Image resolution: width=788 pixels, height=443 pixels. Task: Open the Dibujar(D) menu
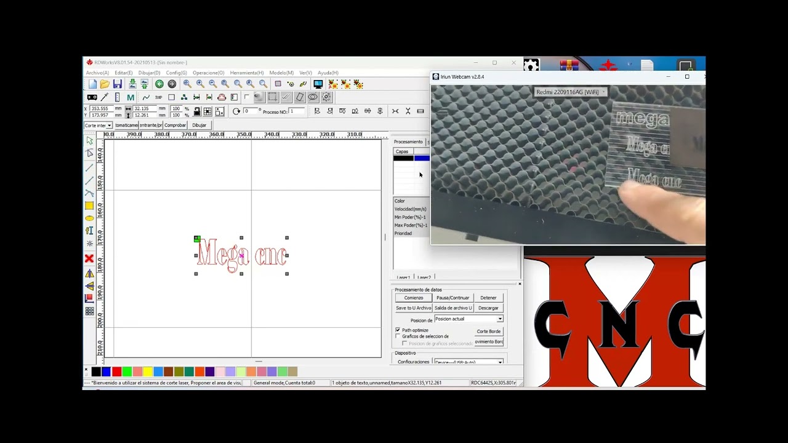[149, 73]
